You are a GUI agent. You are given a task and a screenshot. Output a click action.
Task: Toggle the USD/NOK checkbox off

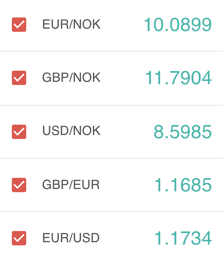tap(19, 132)
